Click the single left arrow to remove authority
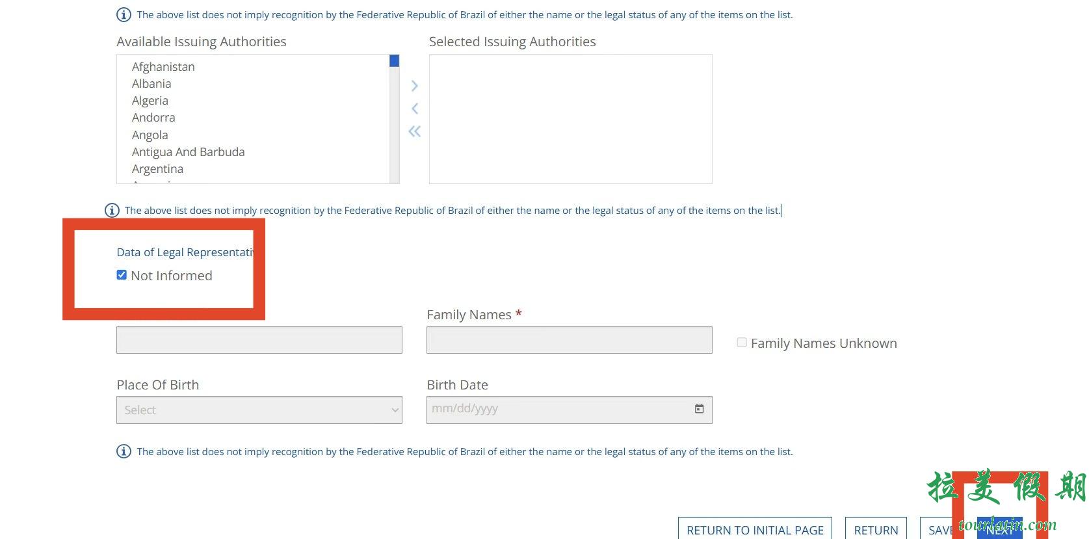This screenshot has width=1089, height=539. click(414, 109)
